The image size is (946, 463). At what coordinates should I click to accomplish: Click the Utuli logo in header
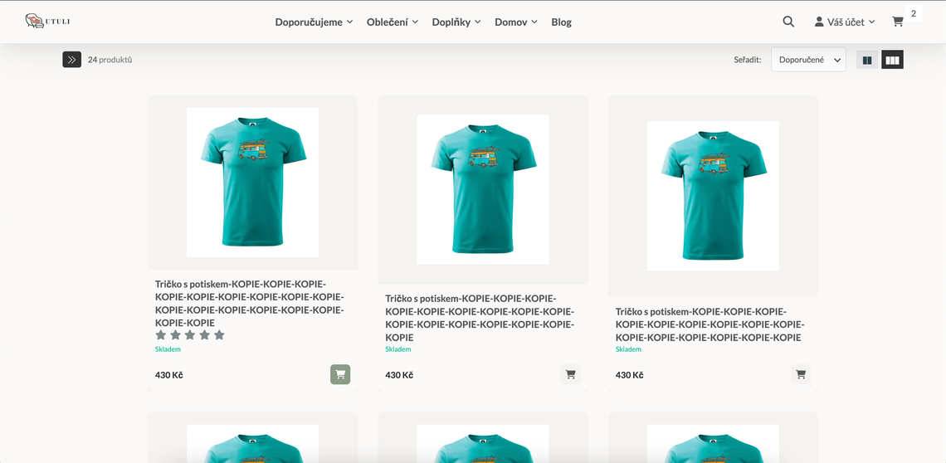coord(47,22)
